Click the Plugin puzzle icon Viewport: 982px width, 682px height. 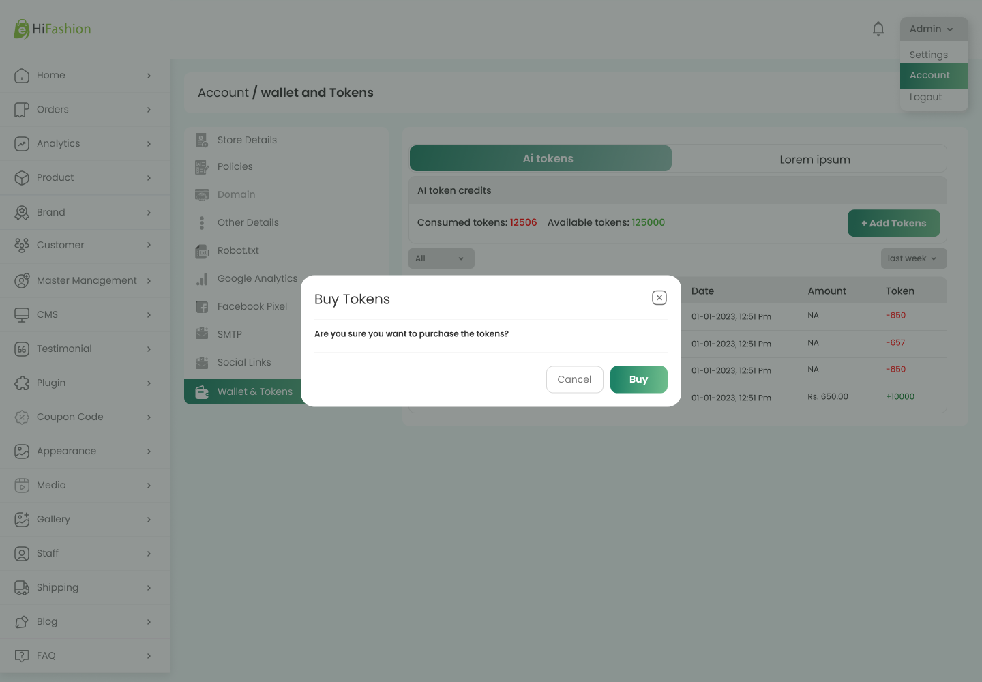(x=22, y=383)
